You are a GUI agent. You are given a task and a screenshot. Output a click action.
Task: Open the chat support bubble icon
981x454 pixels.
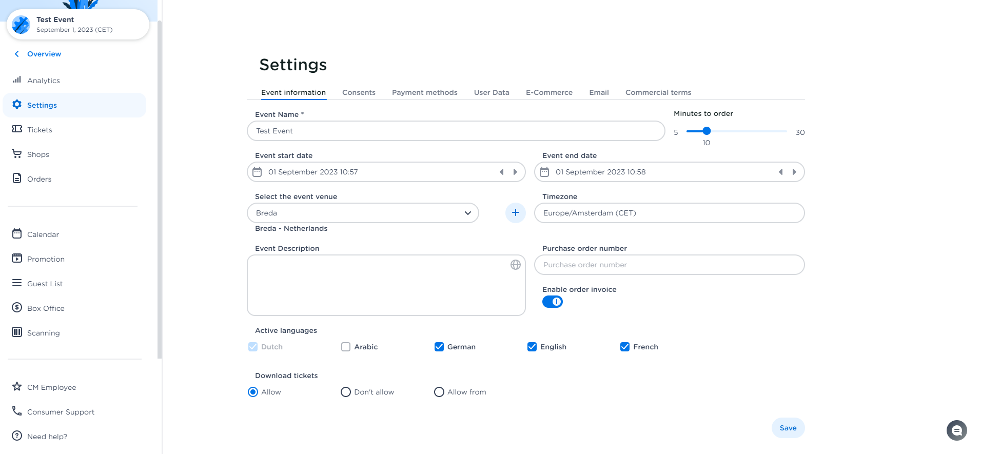pyautogui.click(x=956, y=430)
